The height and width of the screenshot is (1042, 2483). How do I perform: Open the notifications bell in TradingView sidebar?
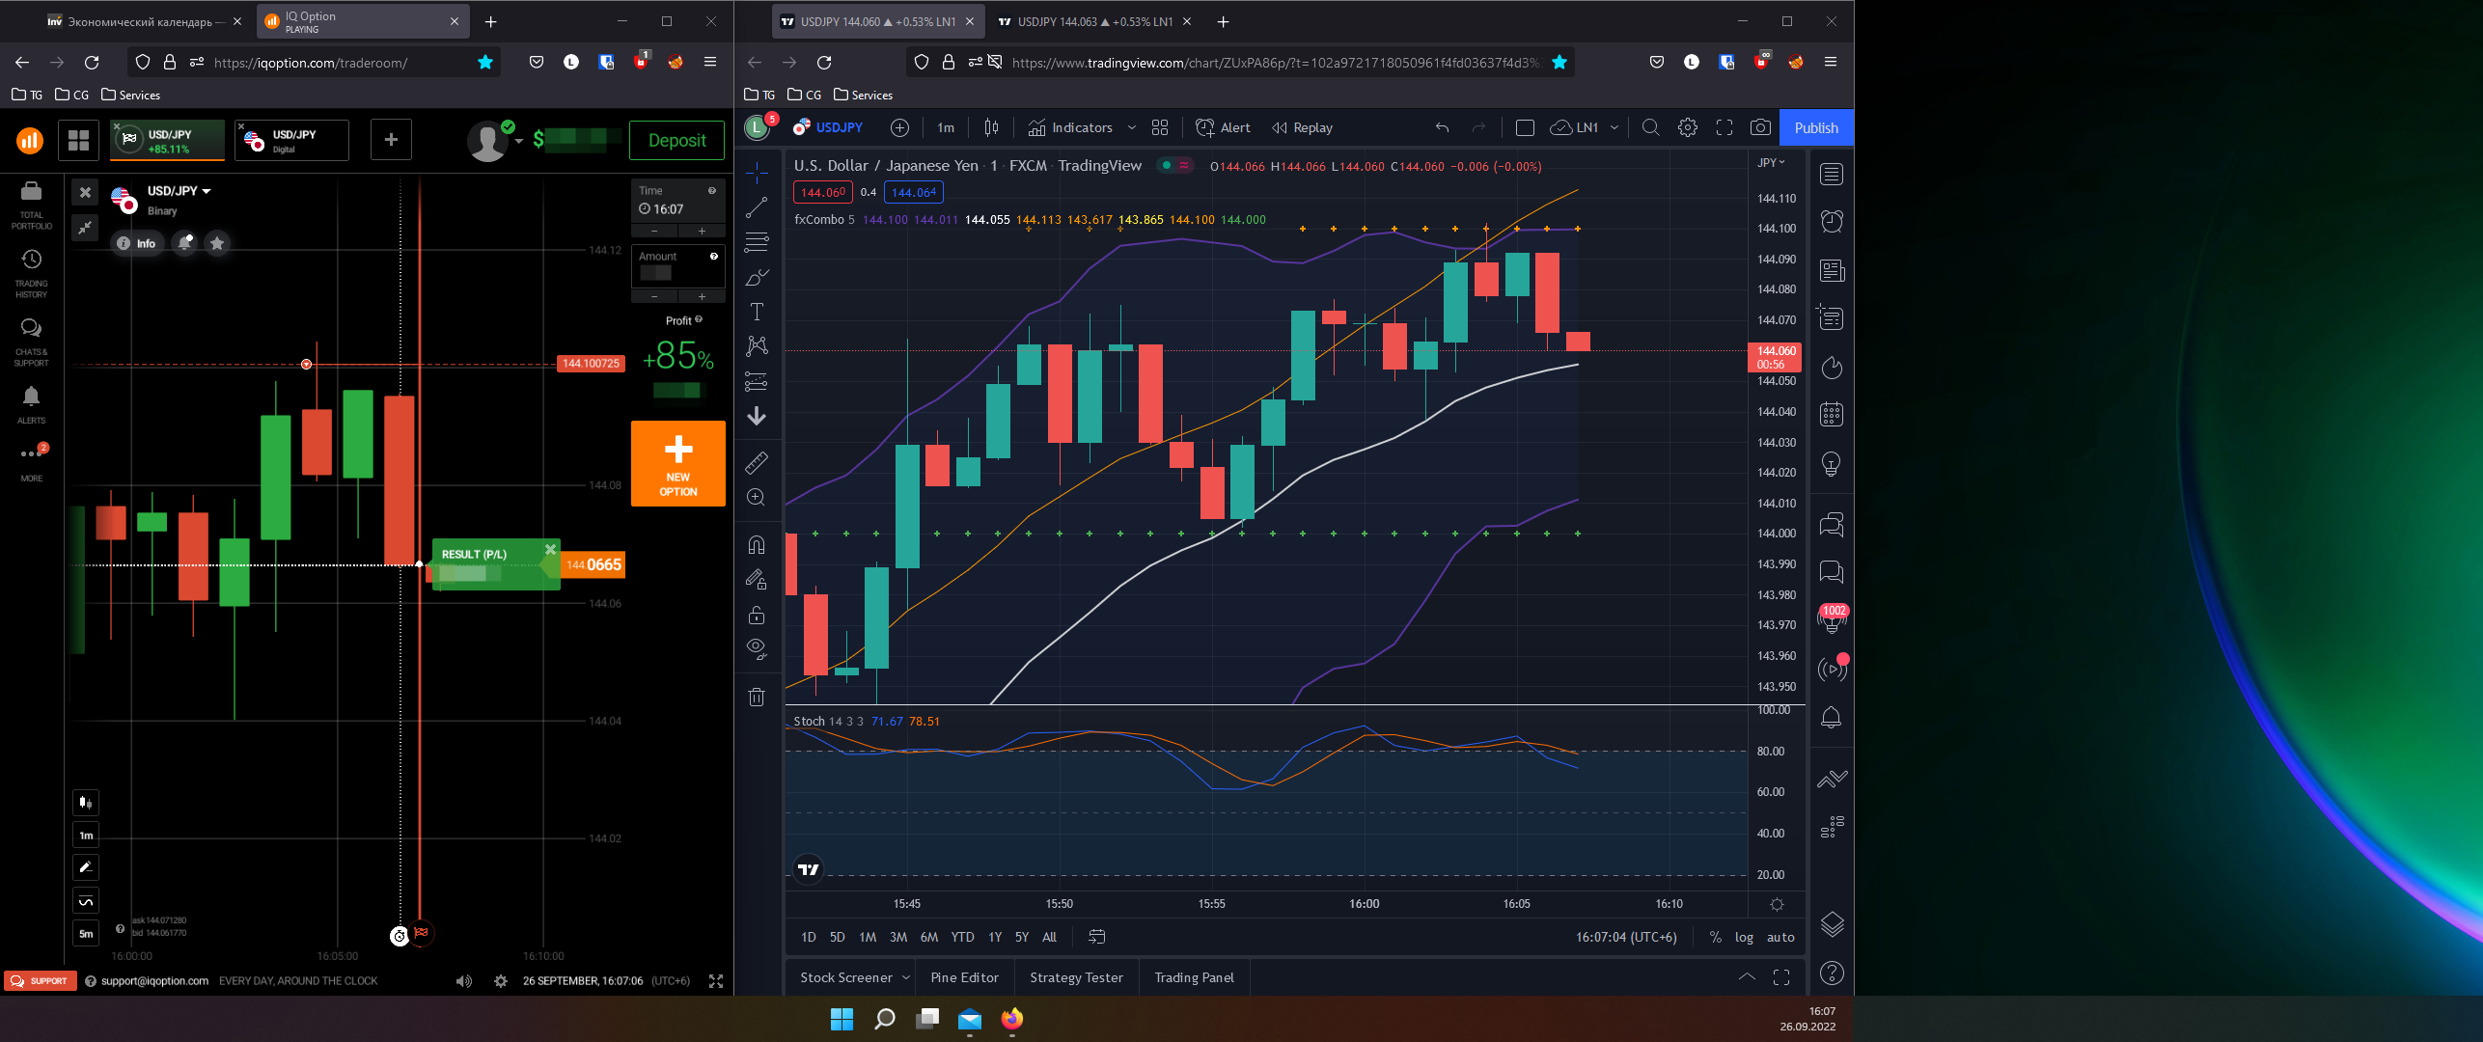(1832, 718)
